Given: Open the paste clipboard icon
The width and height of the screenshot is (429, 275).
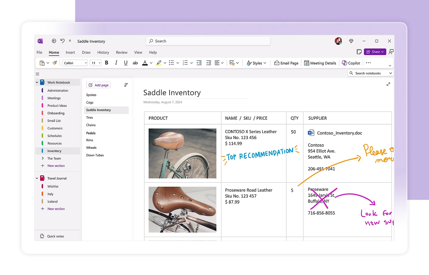Looking at the screenshot, I should 42,63.
